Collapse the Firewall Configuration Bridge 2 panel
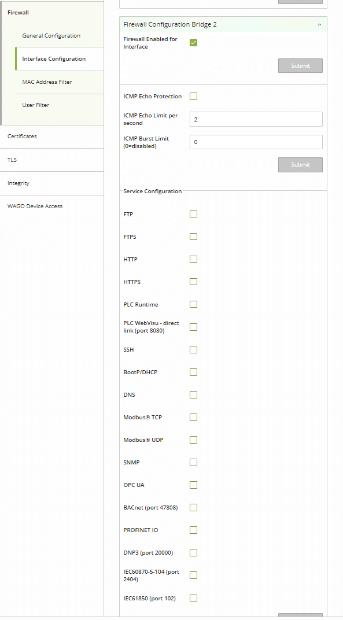343x620 pixels. coord(319,24)
